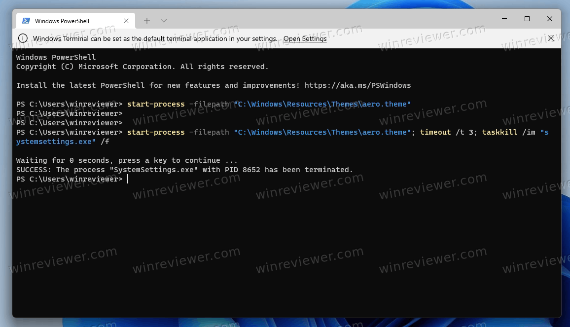Click 'timeout' in the second command
The width and height of the screenshot is (570, 327).
point(435,132)
